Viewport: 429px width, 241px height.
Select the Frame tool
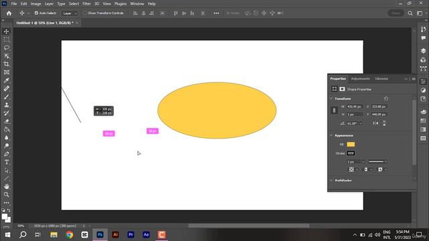coord(6,72)
